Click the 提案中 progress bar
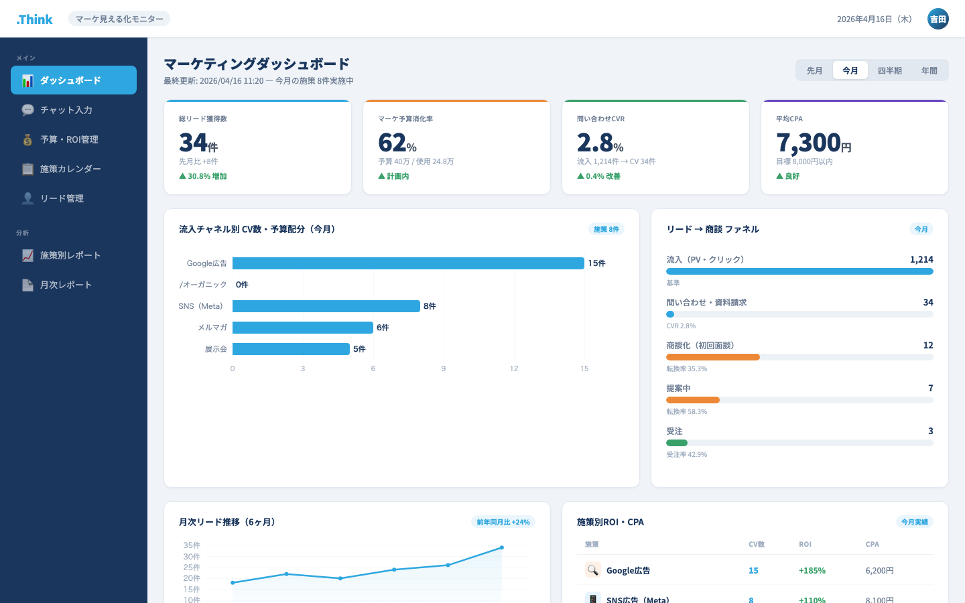 click(x=799, y=400)
